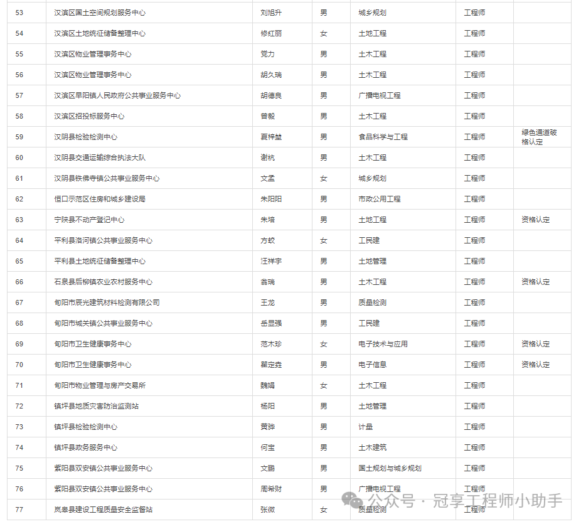Image resolution: width=581 pixels, height=524 pixels.
Task: Click specialty 食品科学与工程
Action: 383,137
